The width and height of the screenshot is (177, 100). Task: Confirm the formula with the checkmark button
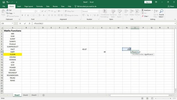(x=25, y=23)
